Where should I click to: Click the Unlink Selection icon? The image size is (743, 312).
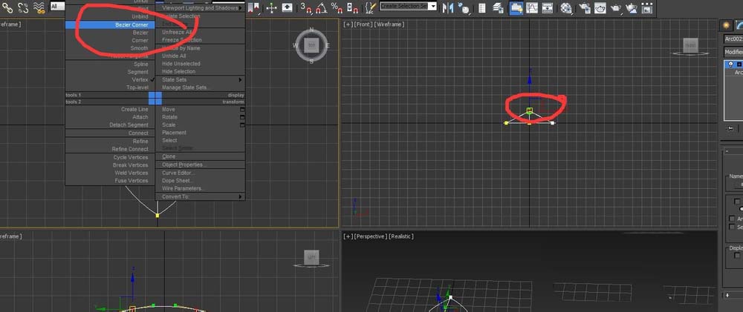click(22, 7)
